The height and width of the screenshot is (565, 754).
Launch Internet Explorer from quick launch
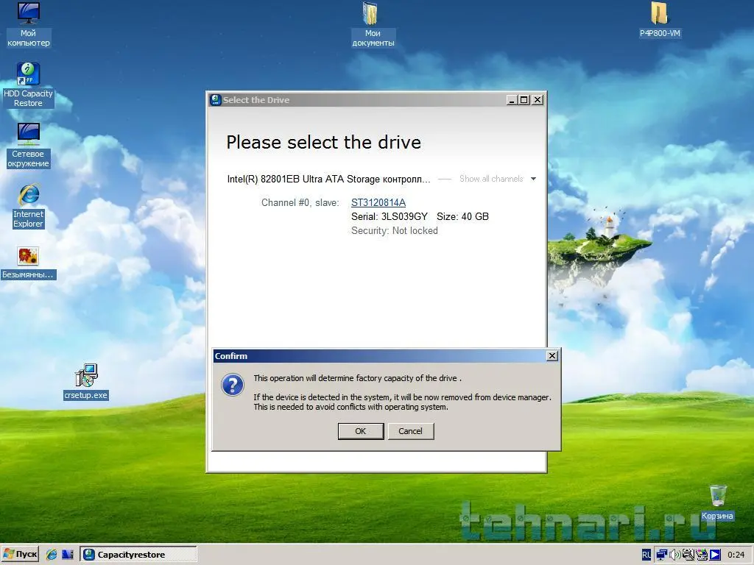coord(52,555)
